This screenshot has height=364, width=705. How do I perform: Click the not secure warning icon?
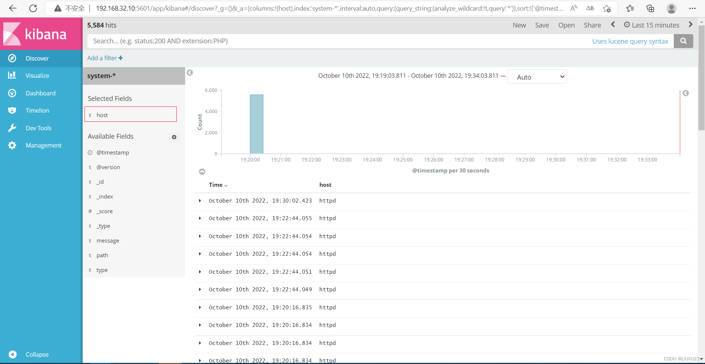click(x=58, y=8)
